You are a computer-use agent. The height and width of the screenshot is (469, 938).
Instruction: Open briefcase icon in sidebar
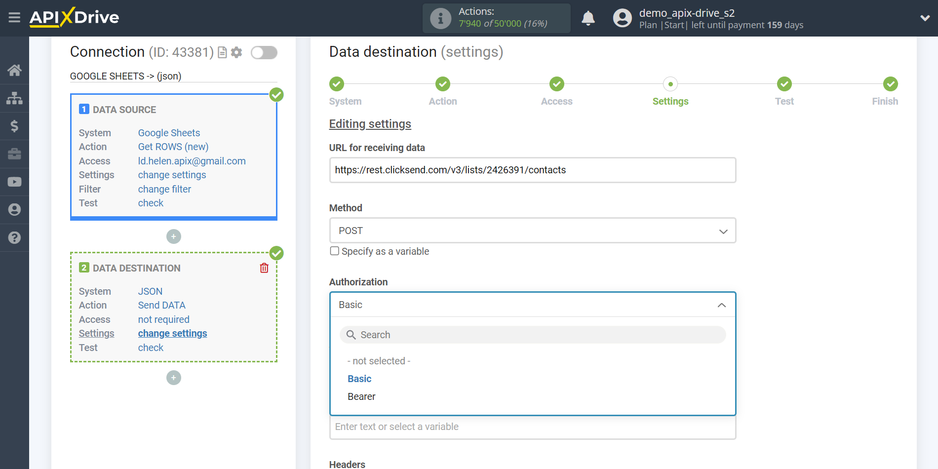pos(14,154)
